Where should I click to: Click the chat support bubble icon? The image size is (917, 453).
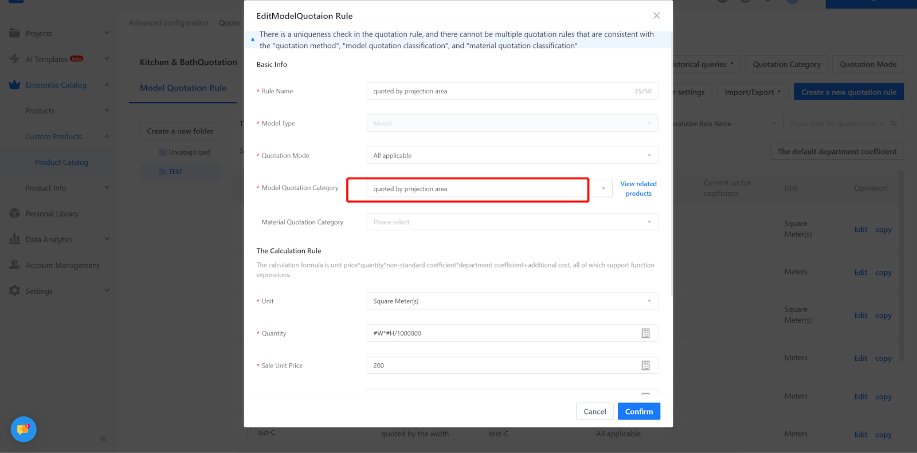click(23, 429)
